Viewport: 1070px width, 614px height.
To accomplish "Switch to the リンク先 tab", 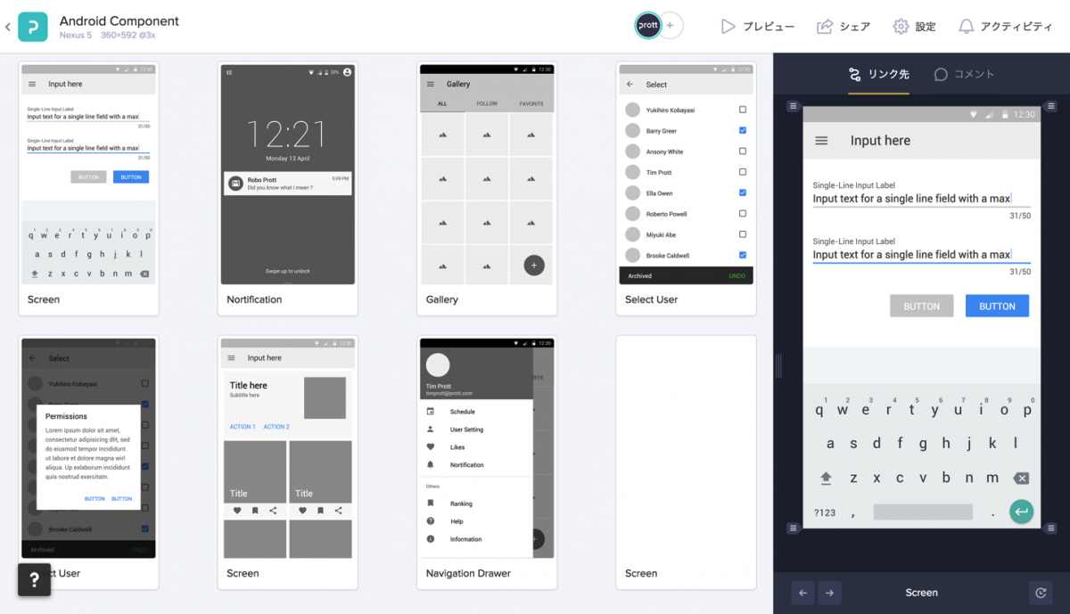I will pyautogui.click(x=878, y=74).
